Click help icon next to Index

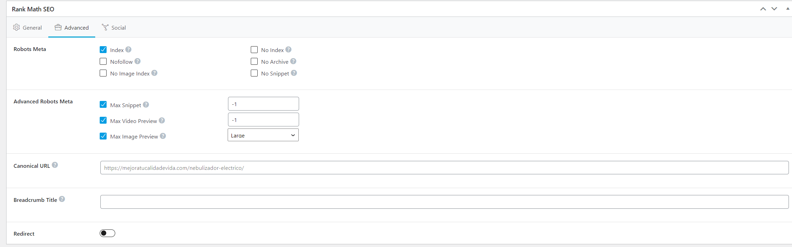(x=128, y=50)
